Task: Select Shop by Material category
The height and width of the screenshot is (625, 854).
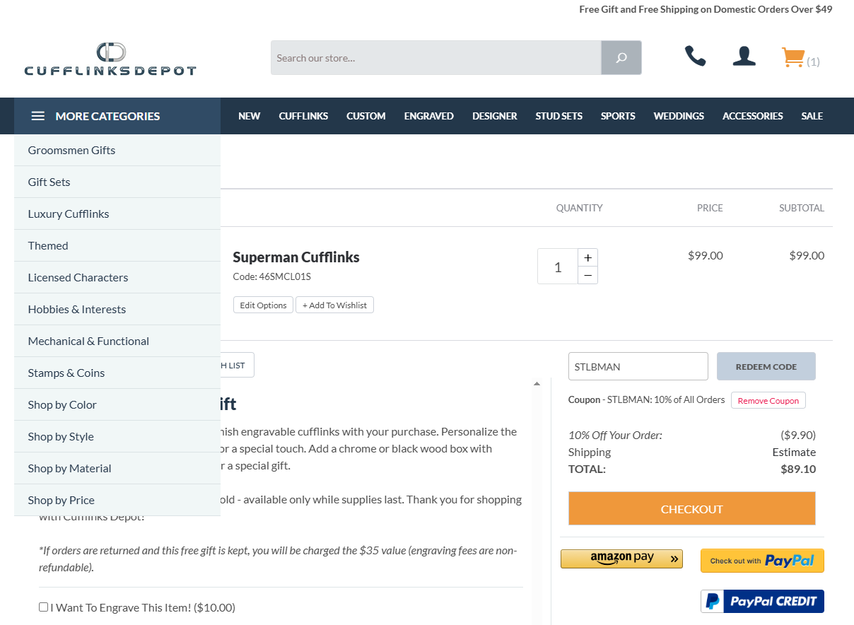Action: click(117, 468)
